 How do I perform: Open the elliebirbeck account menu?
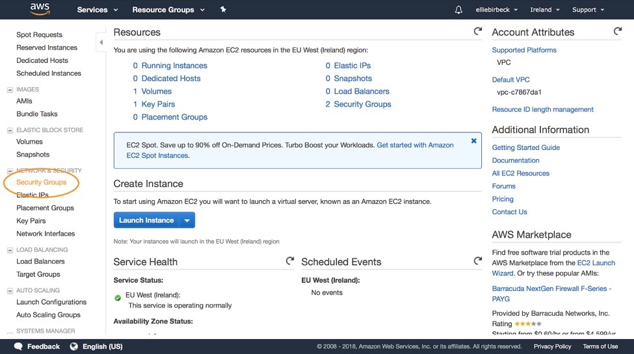click(497, 10)
